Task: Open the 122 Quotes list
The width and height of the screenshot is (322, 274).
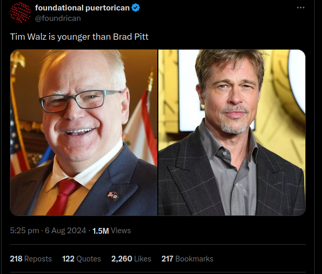Action: tap(82, 259)
